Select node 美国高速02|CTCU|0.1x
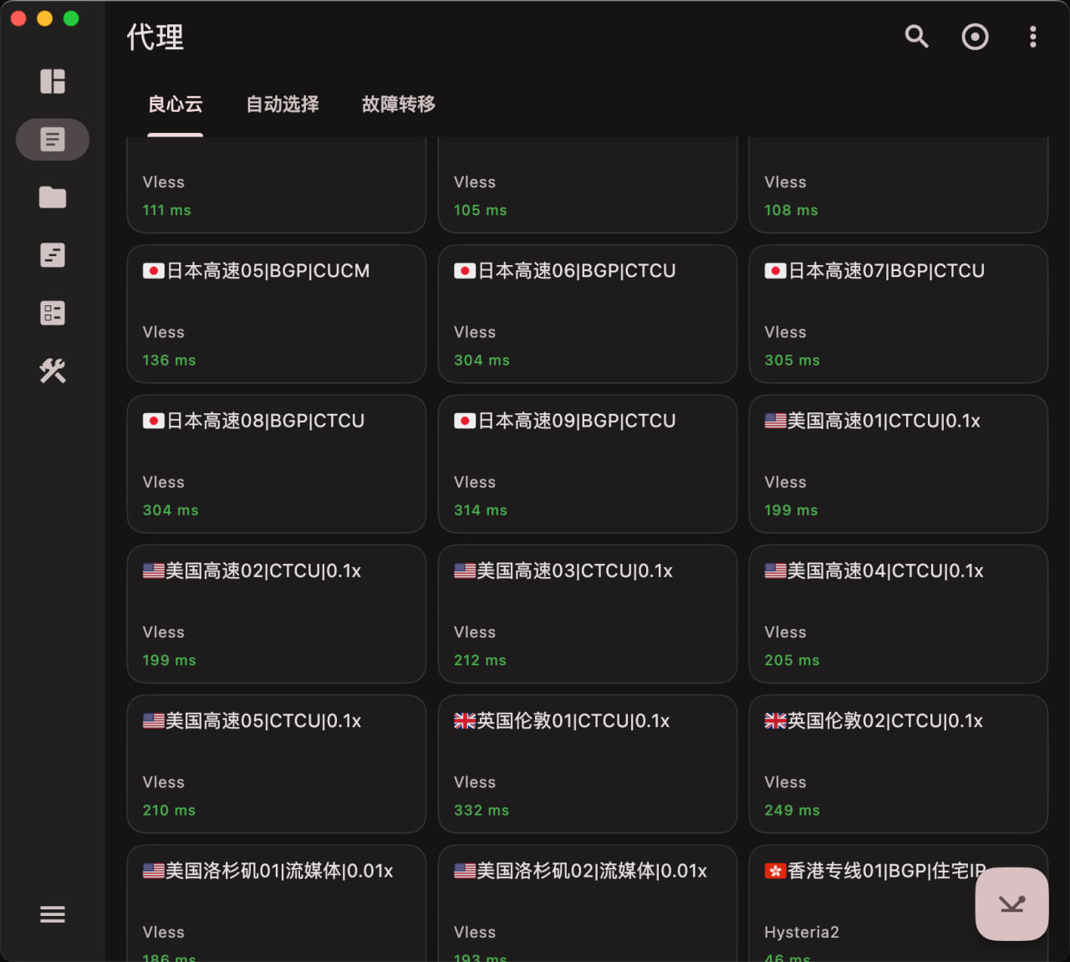The image size is (1070, 962). tap(277, 614)
